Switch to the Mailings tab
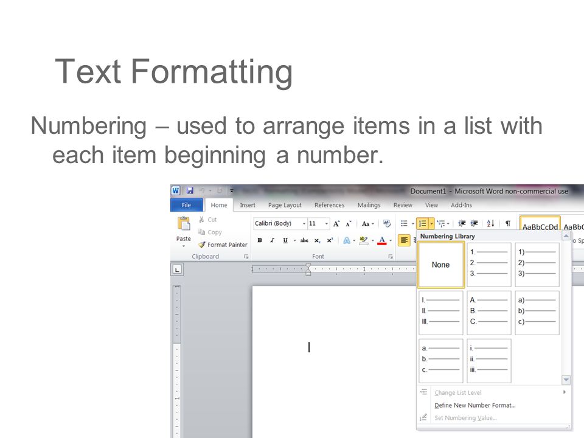 (369, 205)
